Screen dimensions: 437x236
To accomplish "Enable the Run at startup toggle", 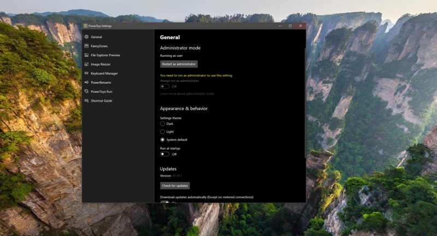I will tap(164, 154).
